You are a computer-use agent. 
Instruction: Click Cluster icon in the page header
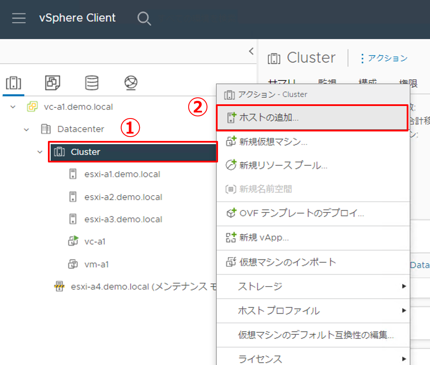click(x=274, y=58)
